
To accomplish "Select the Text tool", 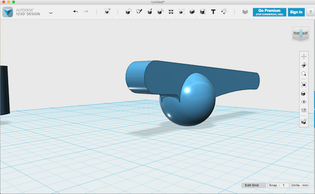I will tap(213, 12).
